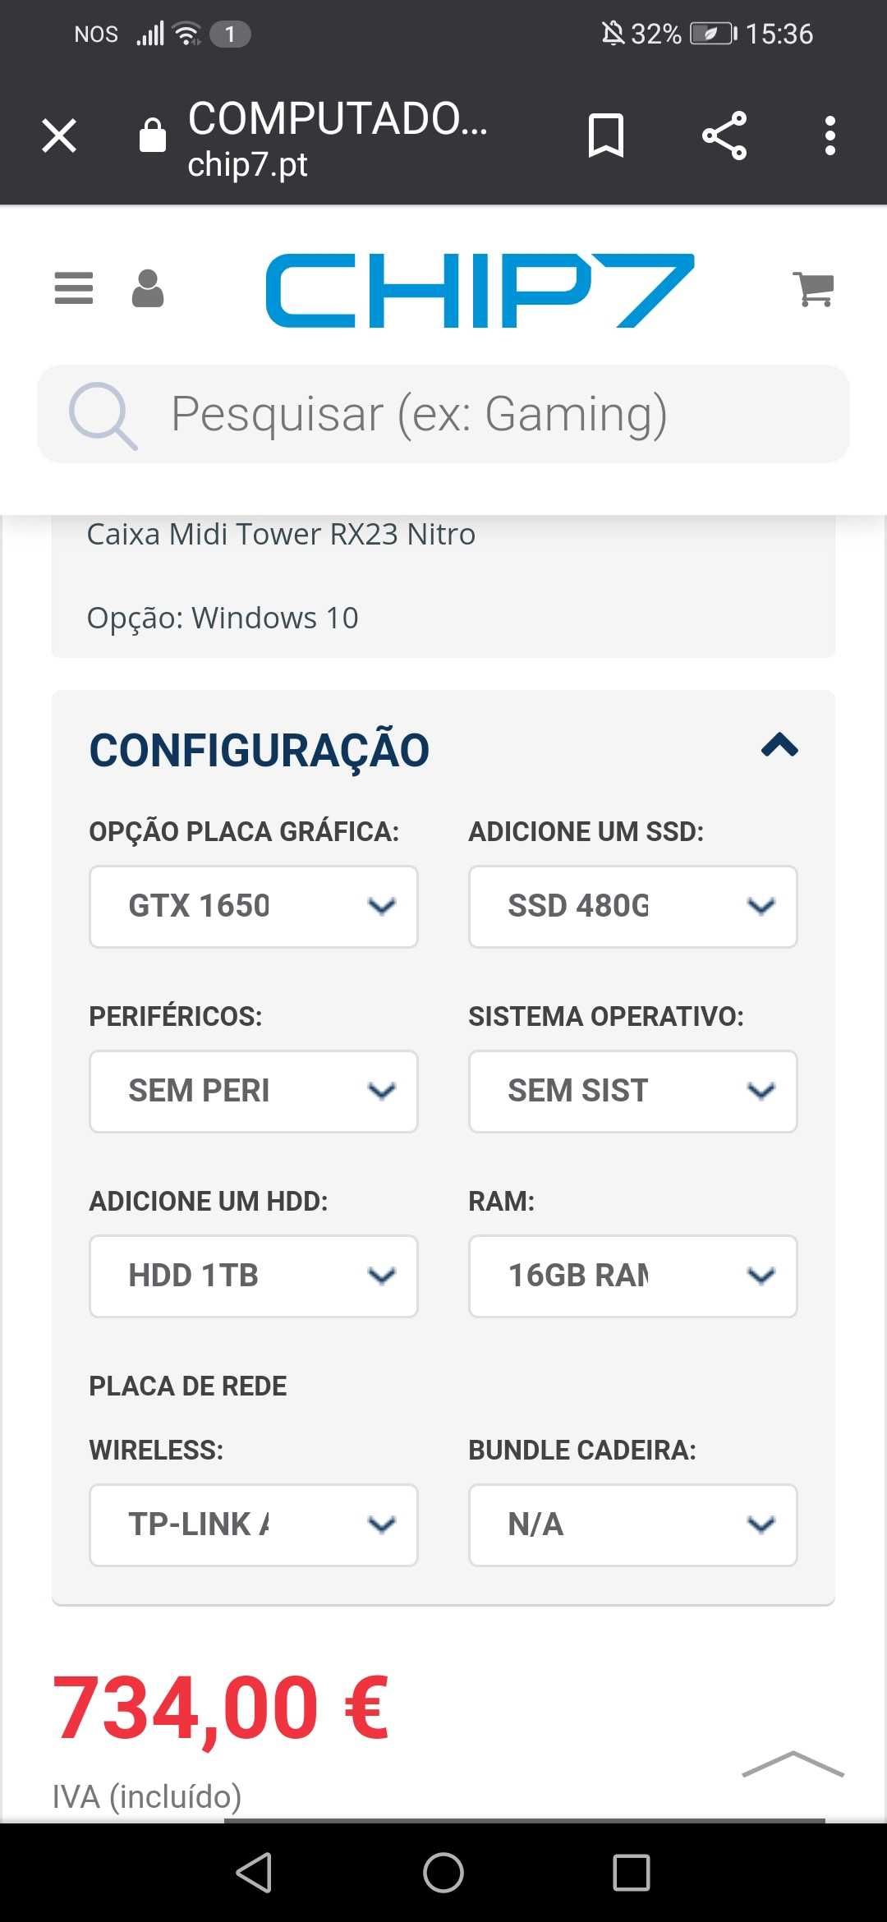Open the TP-LINK wireless card dropdown
This screenshot has width=887, height=1922.
coord(254,1525)
